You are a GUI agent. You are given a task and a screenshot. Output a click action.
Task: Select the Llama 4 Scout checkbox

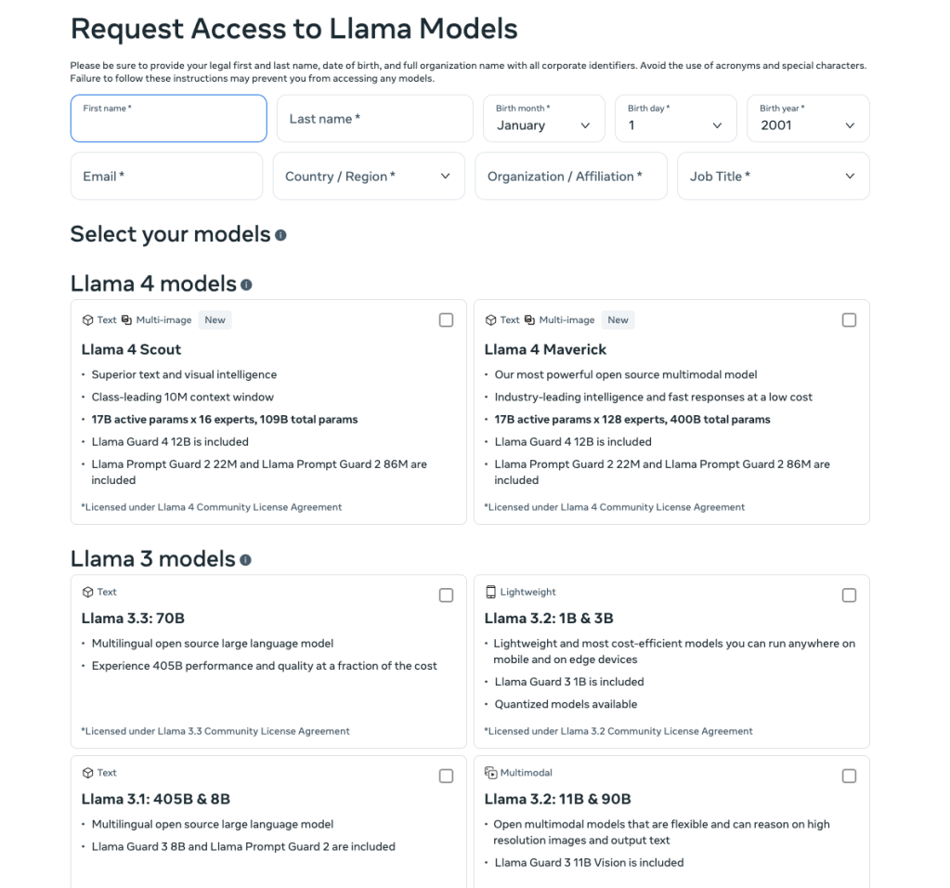pos(446,319)
